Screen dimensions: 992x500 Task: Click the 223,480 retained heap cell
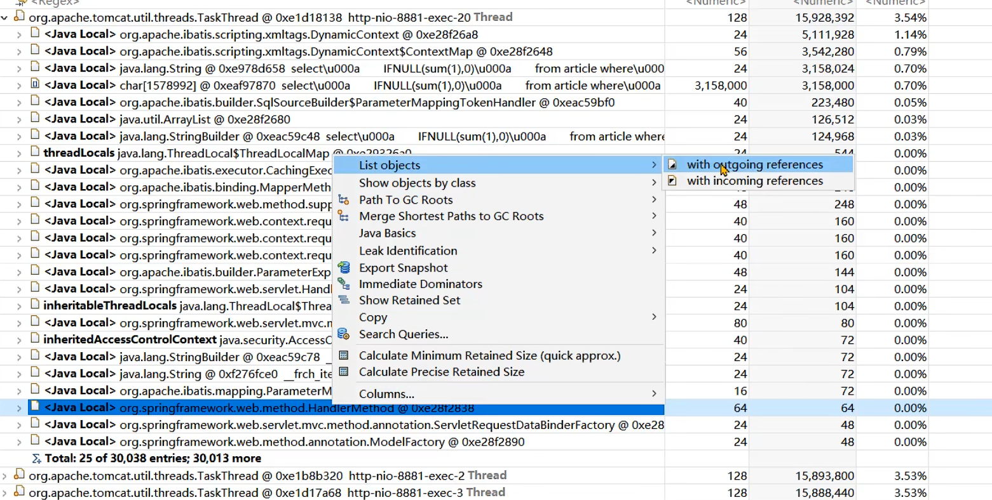click(x=833, y=103)
